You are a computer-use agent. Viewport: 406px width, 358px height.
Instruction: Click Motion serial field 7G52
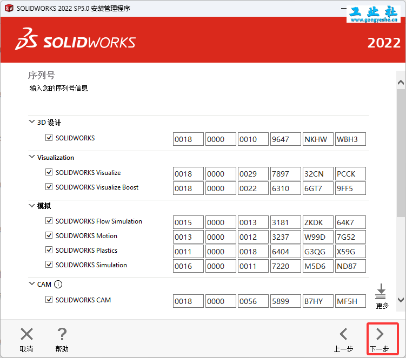coord(350,237)
